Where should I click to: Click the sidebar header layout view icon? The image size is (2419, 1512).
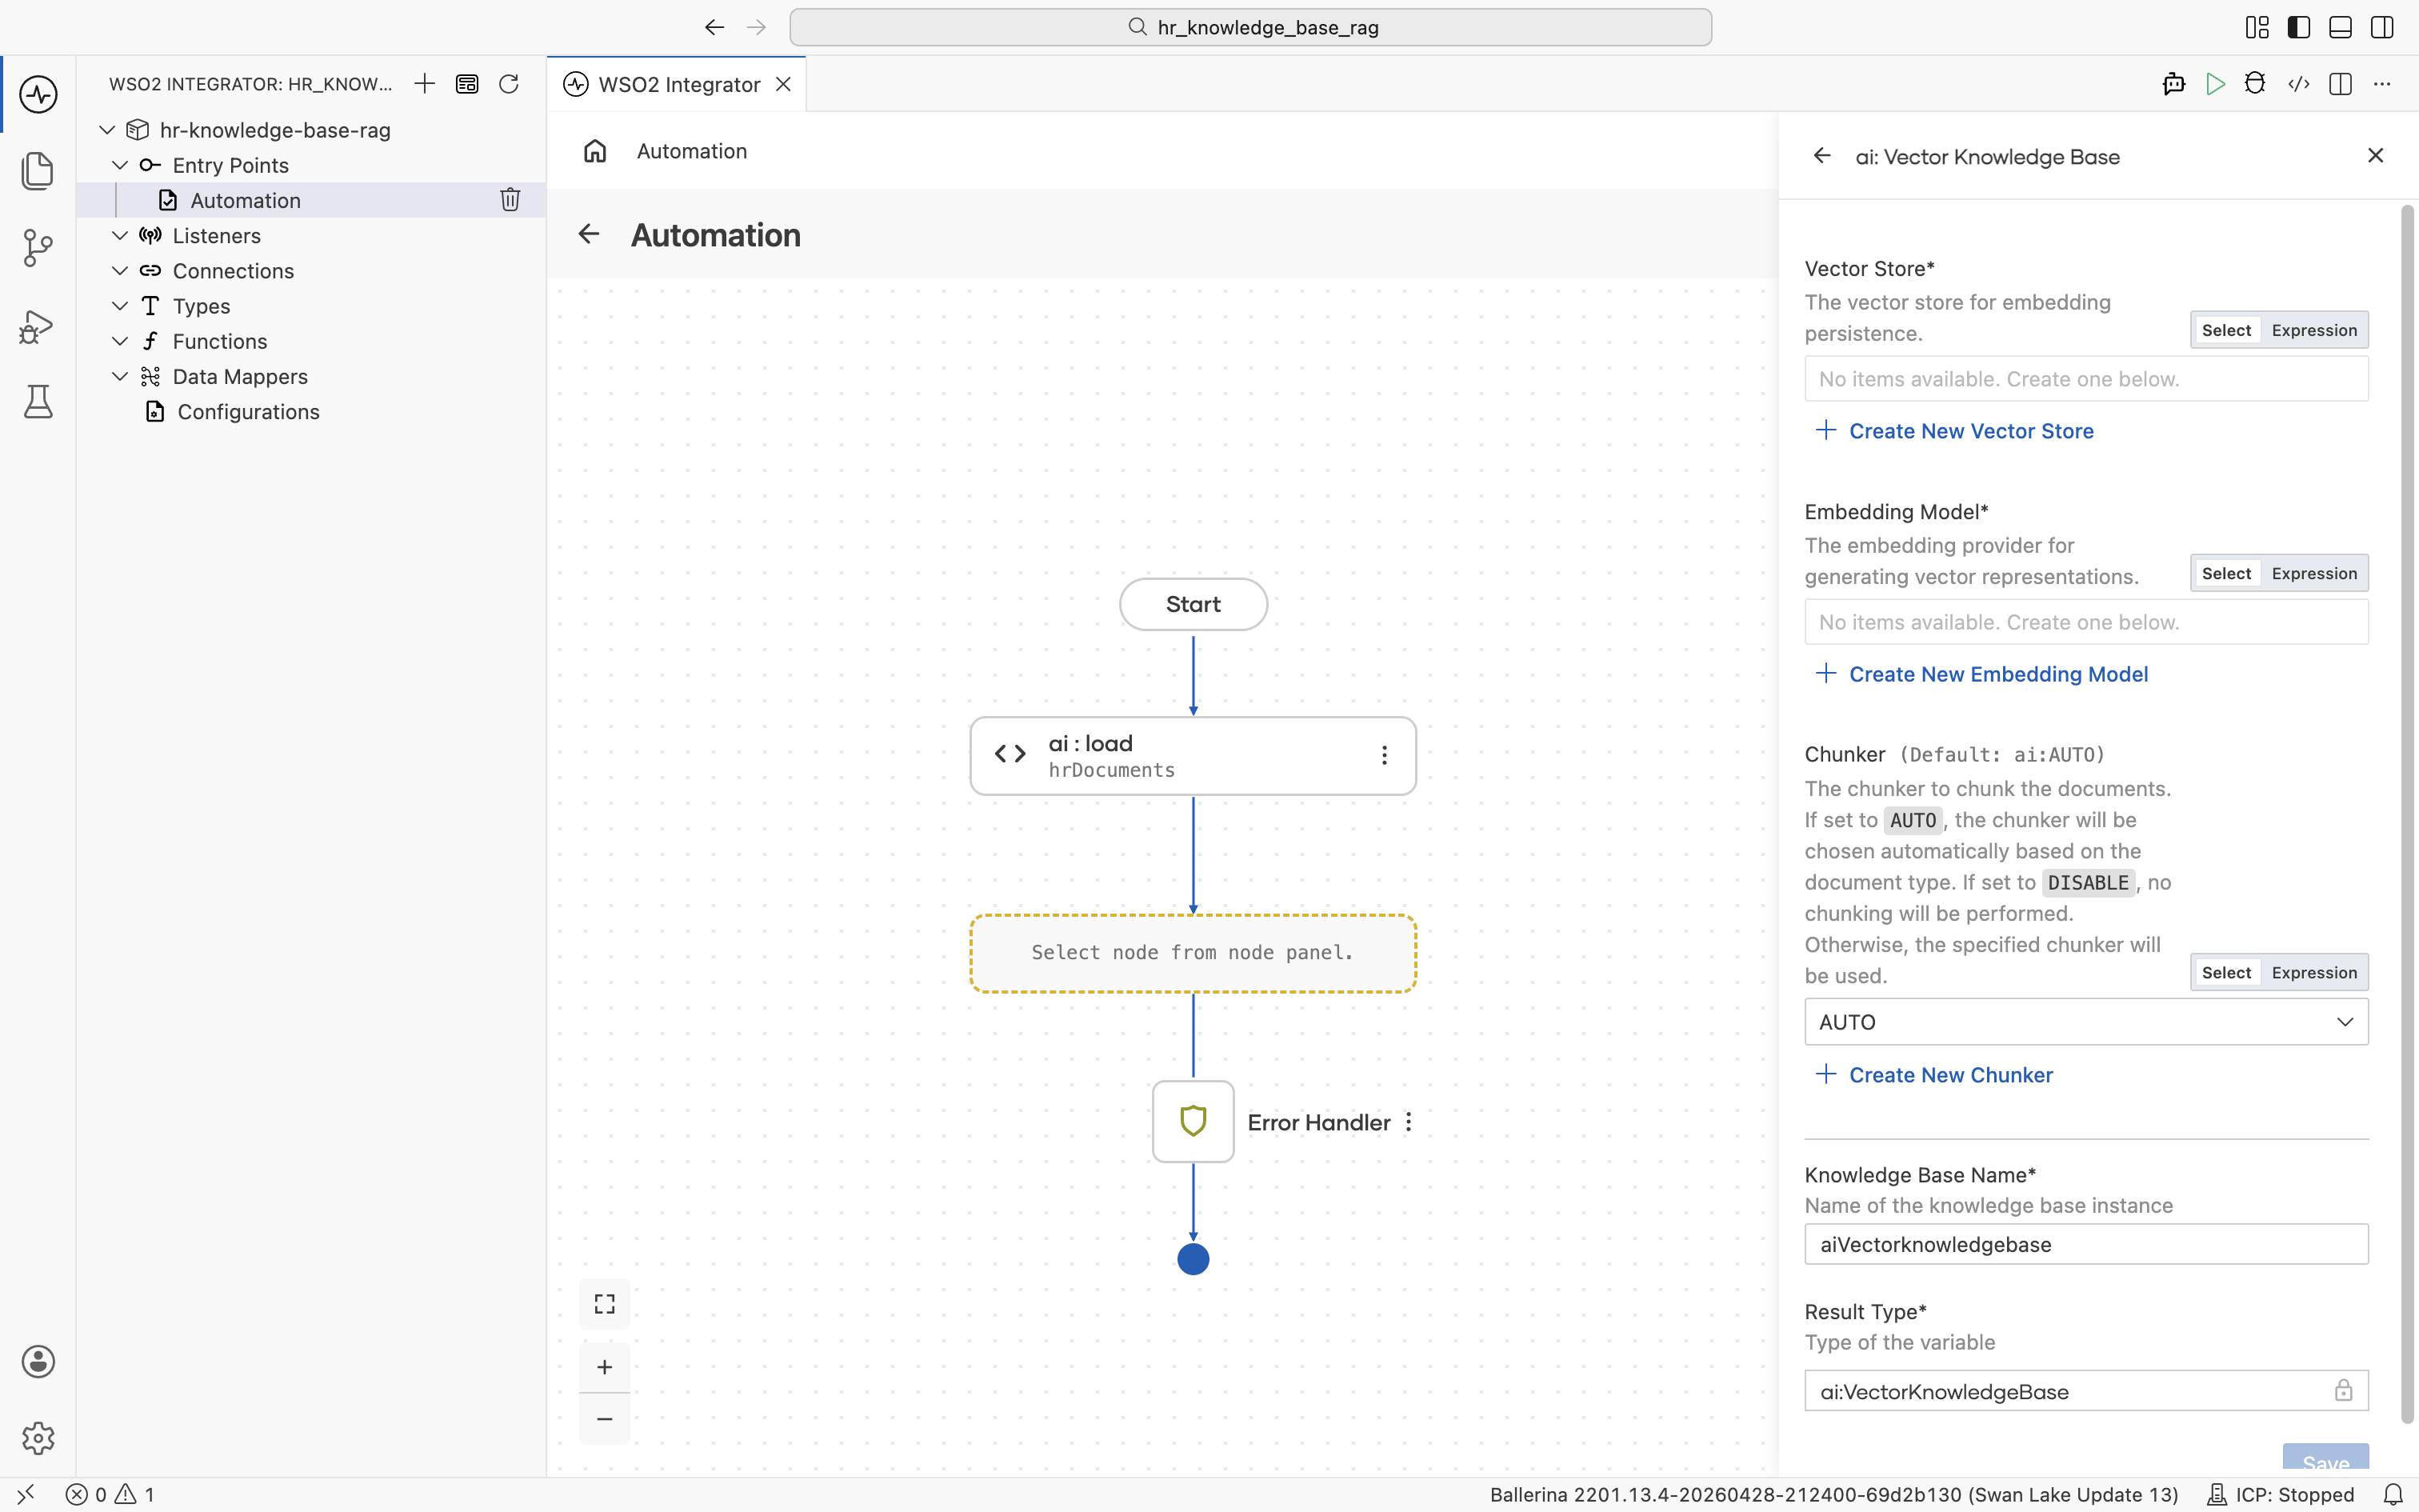pyautogui.click(x=467, y=84)
